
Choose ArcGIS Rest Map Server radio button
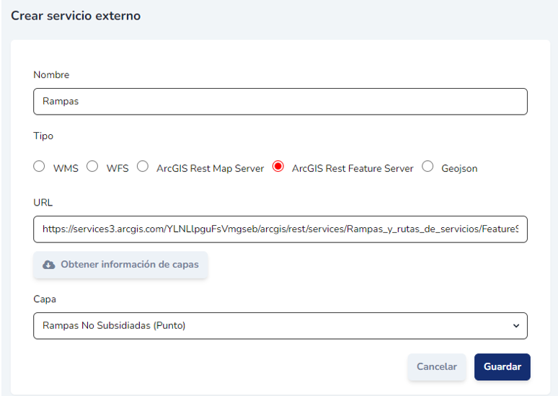coord(143,167)
